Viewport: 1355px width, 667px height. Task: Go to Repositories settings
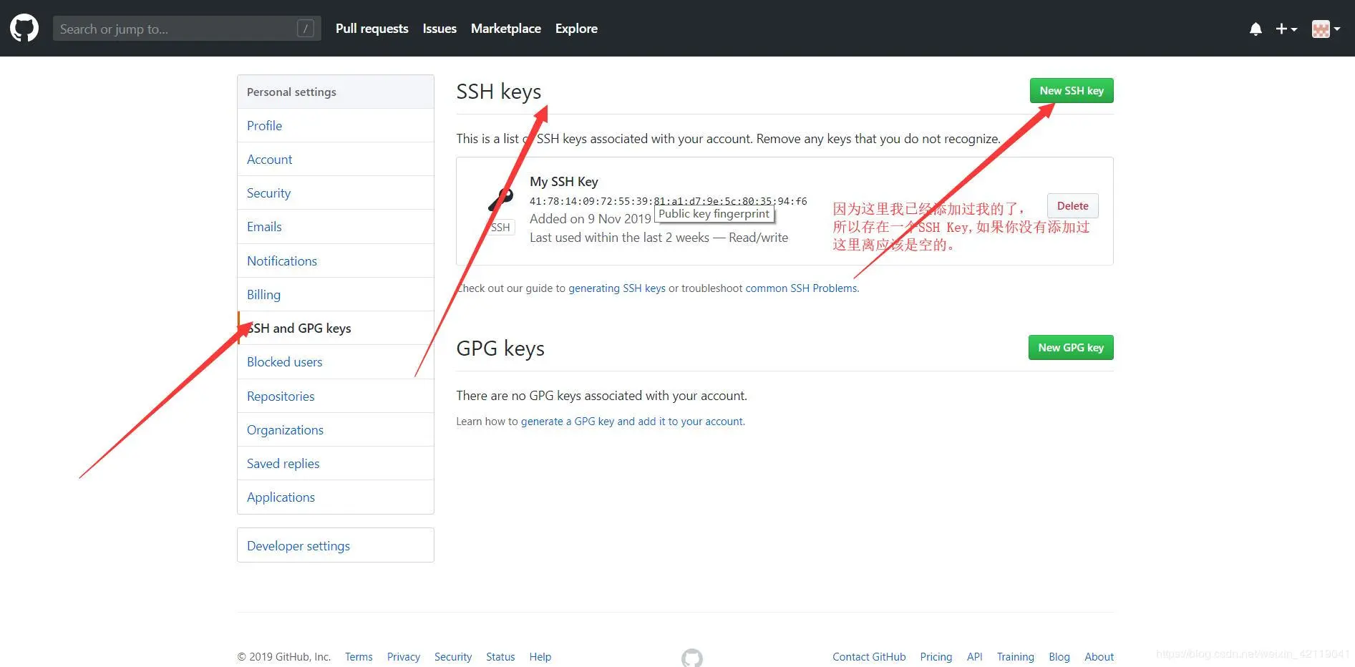[336, 396]
